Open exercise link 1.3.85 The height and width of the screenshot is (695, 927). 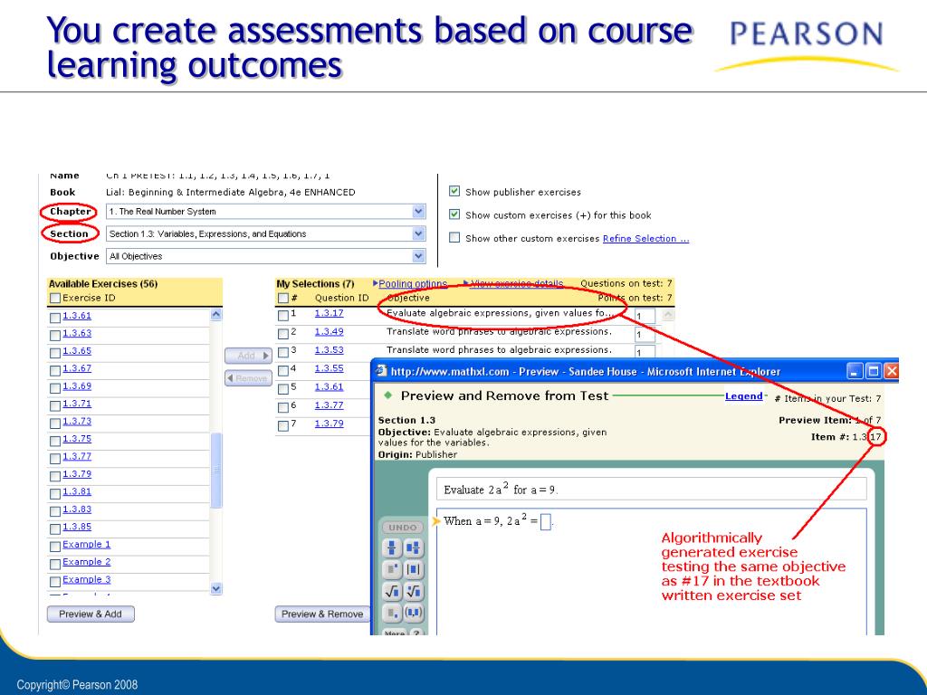click(77, 527)
